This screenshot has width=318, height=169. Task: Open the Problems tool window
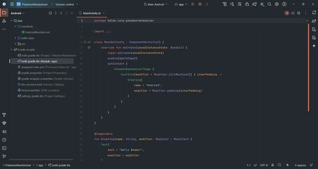tap(4, 139)
